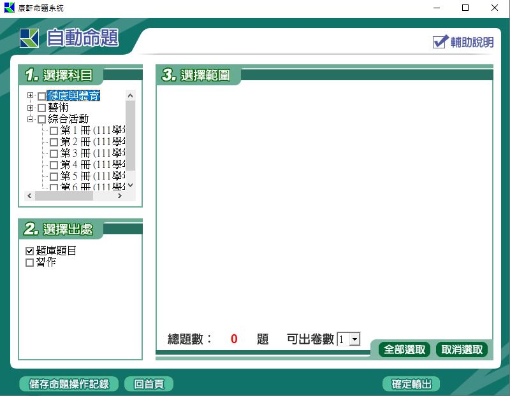Click the subject tree's scroll-up arrow

pyautogui.click(x=131, y=95)
